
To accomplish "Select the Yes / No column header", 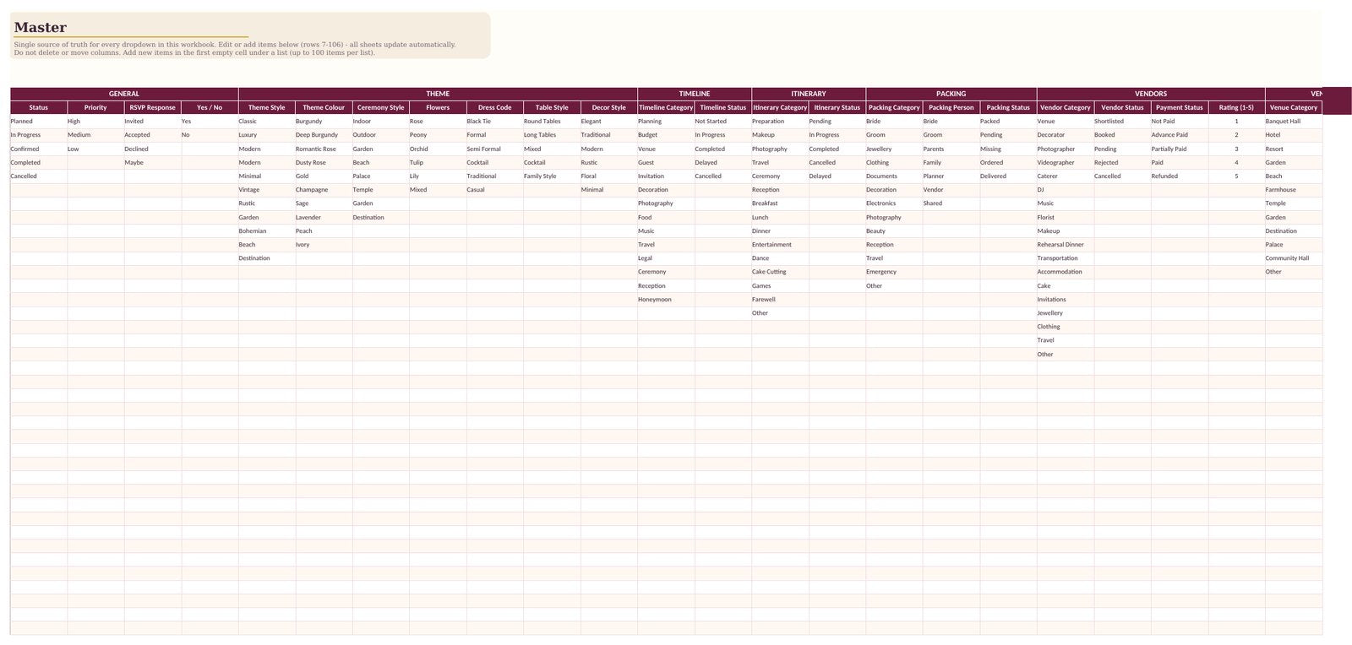I will pos(210,108).
